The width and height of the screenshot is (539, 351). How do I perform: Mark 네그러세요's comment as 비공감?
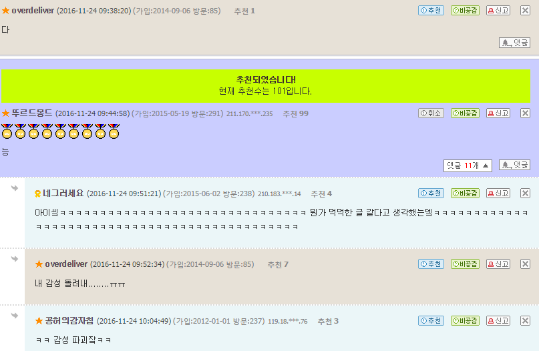465,193
